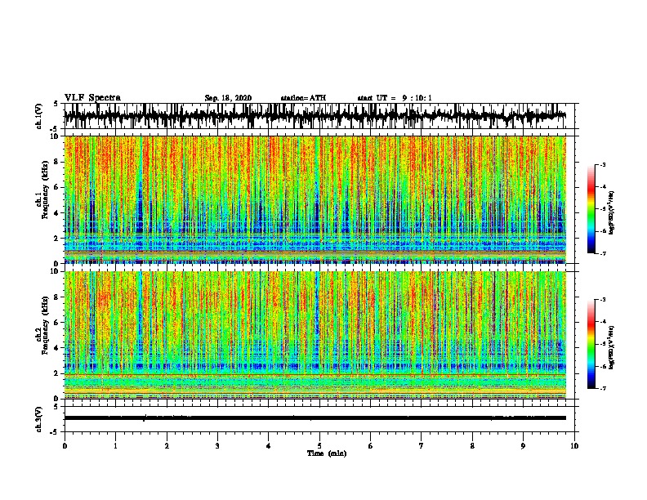Click the "-3" label on ch.1 colorbar
Image resolution: width=647 pixels, height=500 pixels.
[602, 164]
